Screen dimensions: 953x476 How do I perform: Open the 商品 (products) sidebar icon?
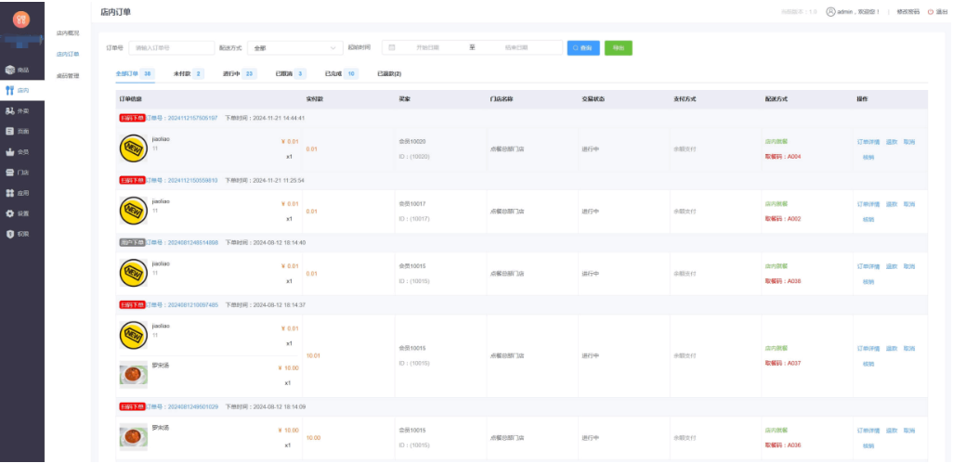click(9, 70)
